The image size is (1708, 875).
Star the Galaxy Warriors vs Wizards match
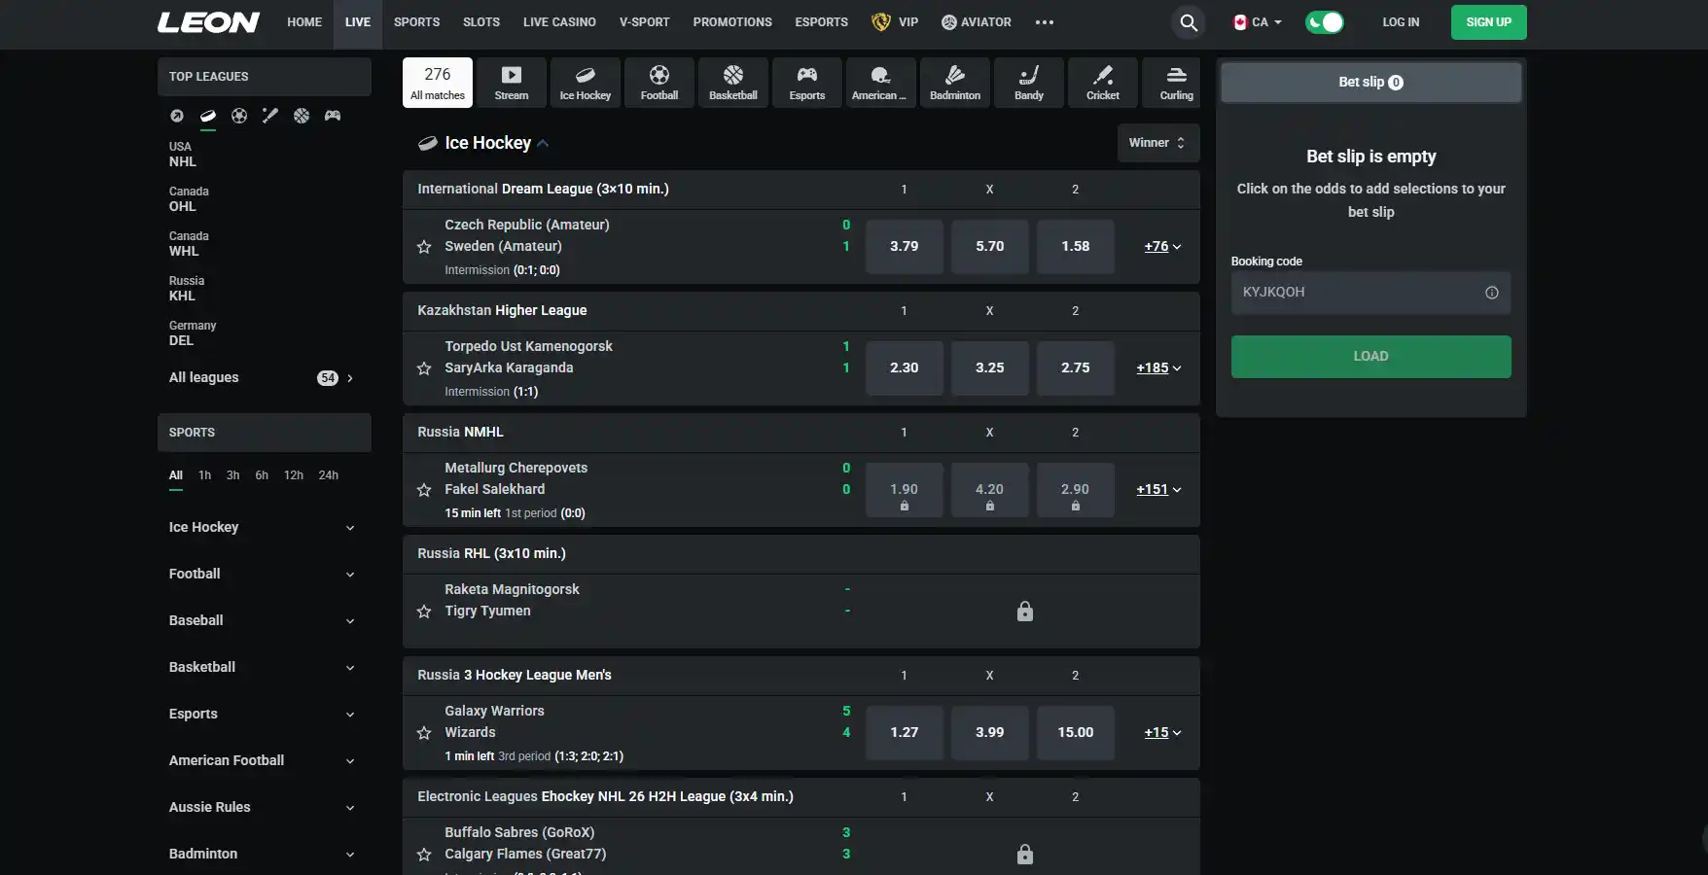[424, 733]
